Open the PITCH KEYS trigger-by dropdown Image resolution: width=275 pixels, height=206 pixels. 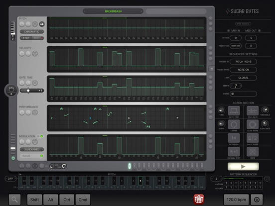(243, 62)
